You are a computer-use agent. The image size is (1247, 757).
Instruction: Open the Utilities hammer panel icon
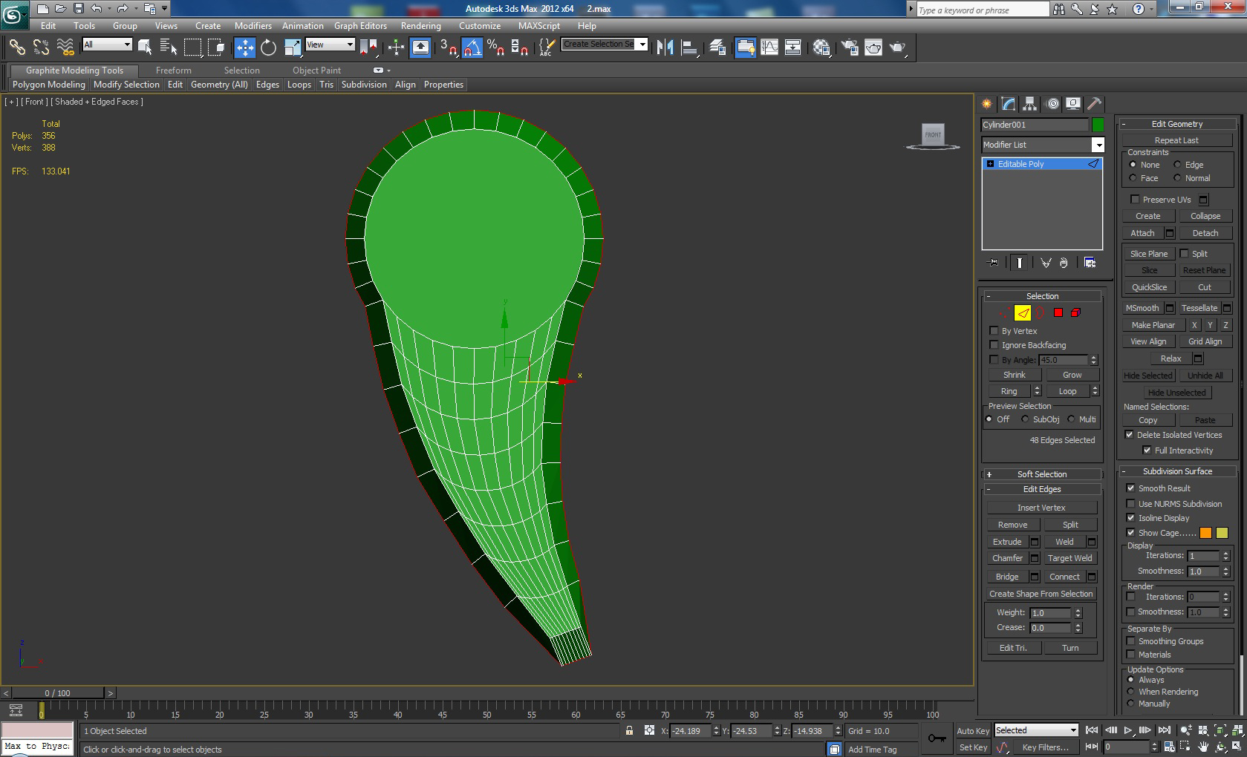1094,104
